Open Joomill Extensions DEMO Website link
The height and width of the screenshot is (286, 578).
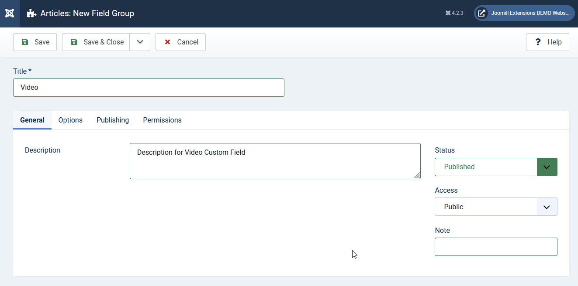point(530,13)
